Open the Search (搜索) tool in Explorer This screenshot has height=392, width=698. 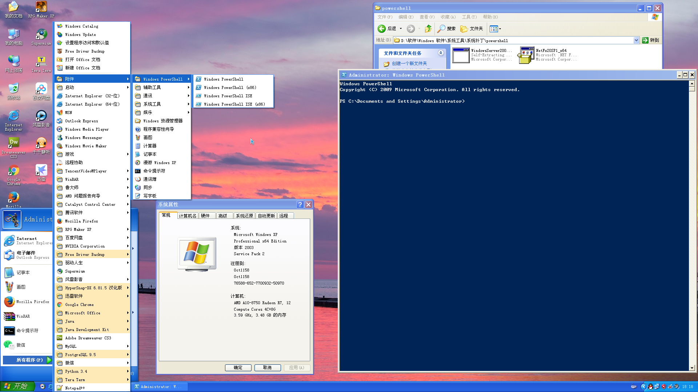tap(446, 29)
